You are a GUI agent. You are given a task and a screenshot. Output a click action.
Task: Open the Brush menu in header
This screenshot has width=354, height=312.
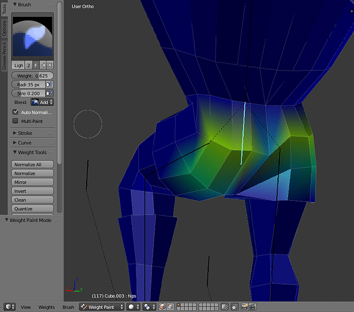click(x=68, y=307)
